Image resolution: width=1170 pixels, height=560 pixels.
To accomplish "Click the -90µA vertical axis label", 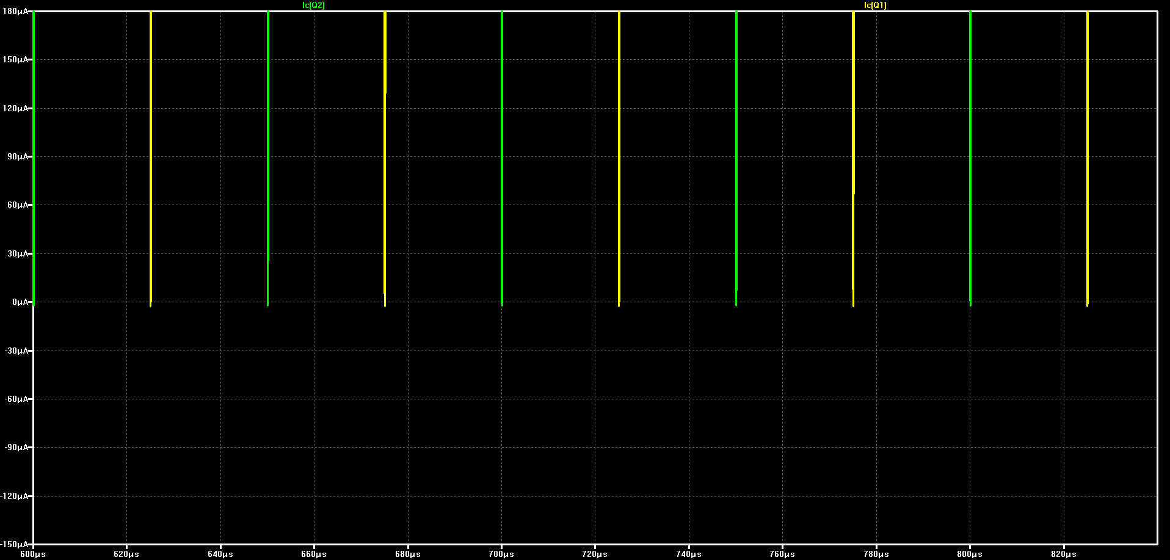I will 16,448.
